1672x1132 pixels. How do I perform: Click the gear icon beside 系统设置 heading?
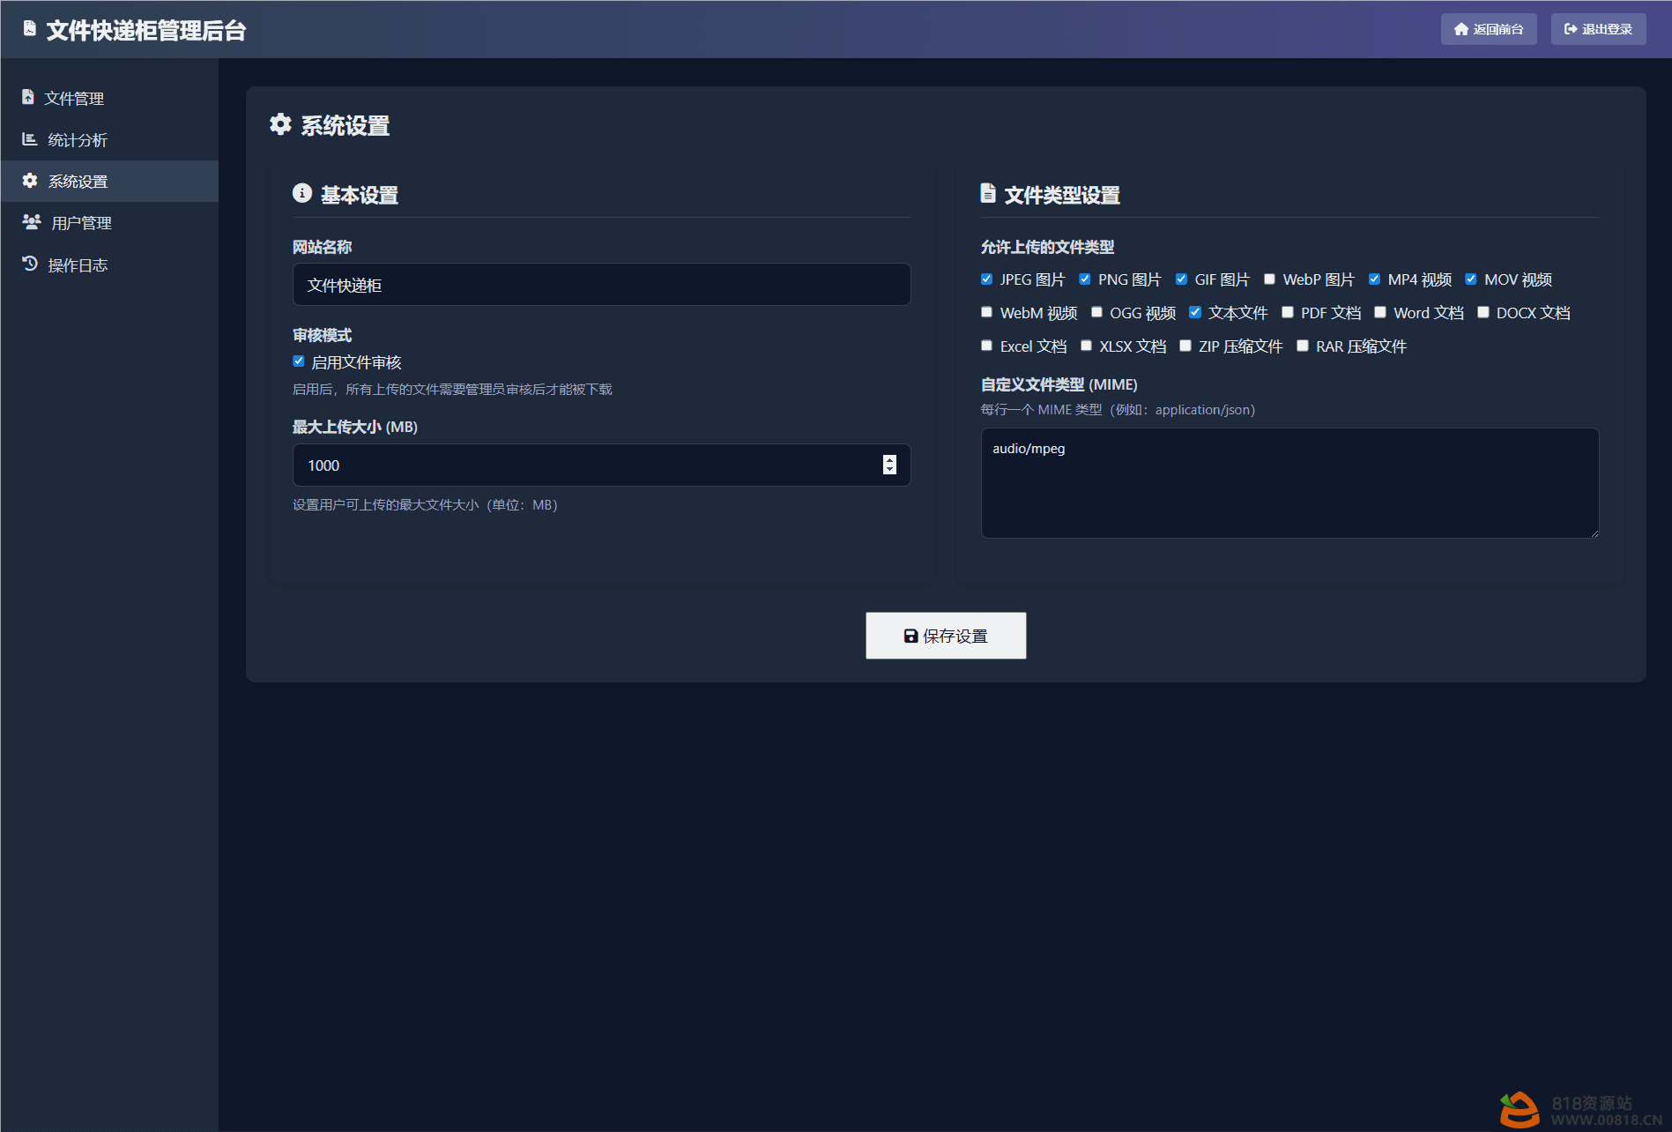tap(280, 124)
